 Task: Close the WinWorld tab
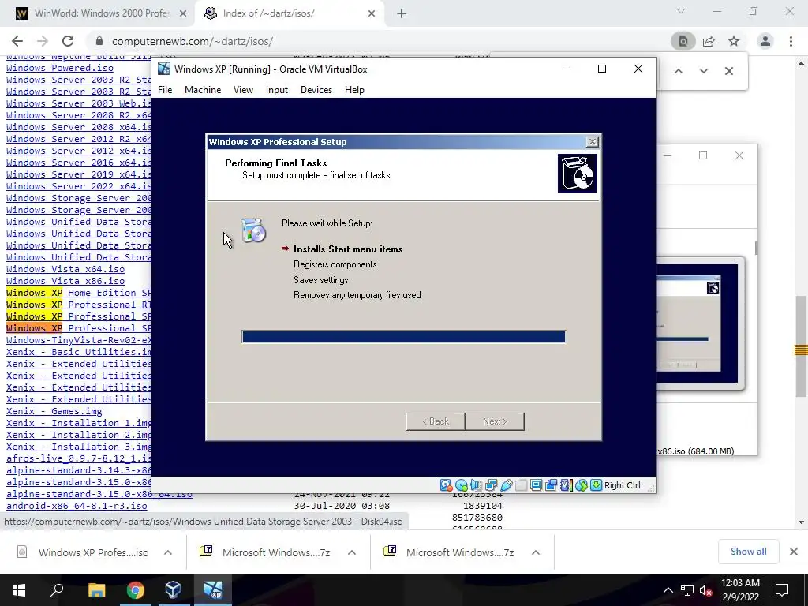point(183,14)
